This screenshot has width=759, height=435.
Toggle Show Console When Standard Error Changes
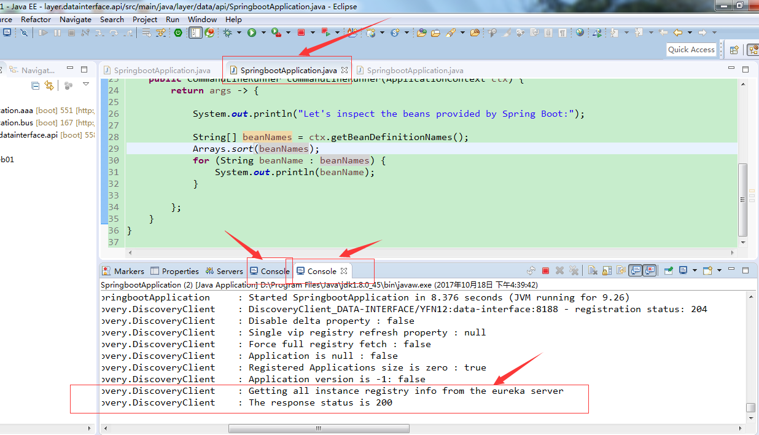(649, 270)
